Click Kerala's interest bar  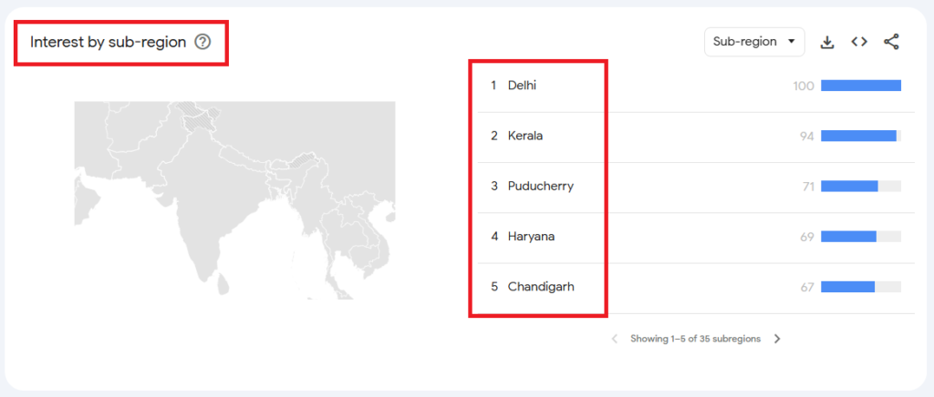tap(858, 136)
